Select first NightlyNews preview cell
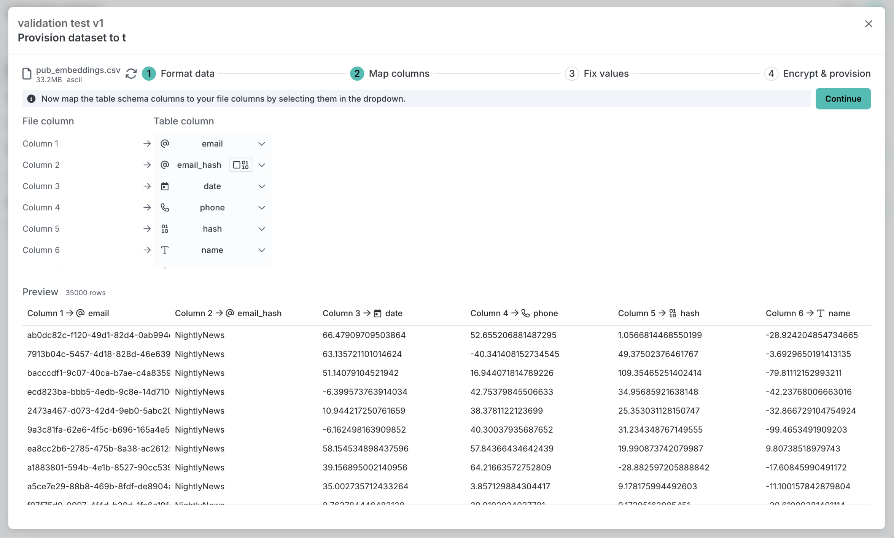This screenshot has height=538, width=894. tap(199, 335)
